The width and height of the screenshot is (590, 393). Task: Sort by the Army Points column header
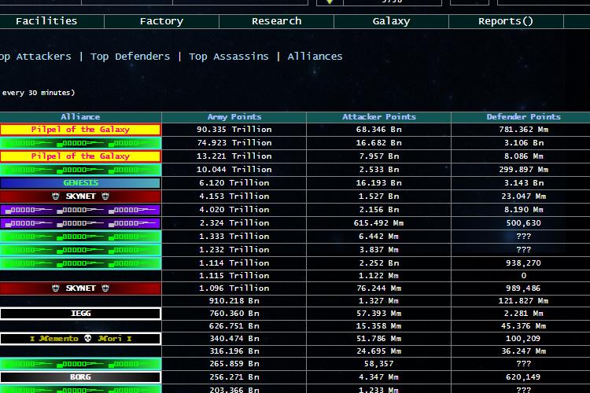[x=234, y=117]
